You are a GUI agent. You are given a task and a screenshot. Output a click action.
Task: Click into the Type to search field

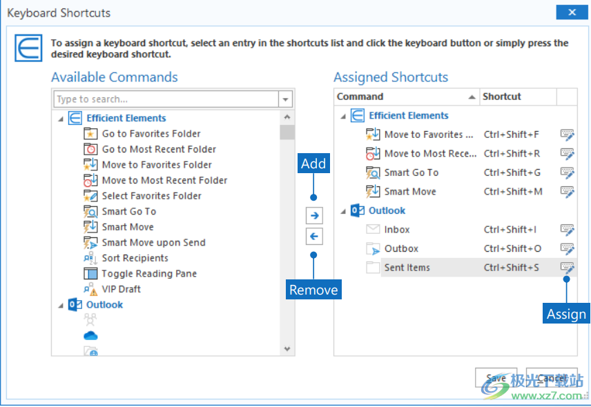pos(166,99)
